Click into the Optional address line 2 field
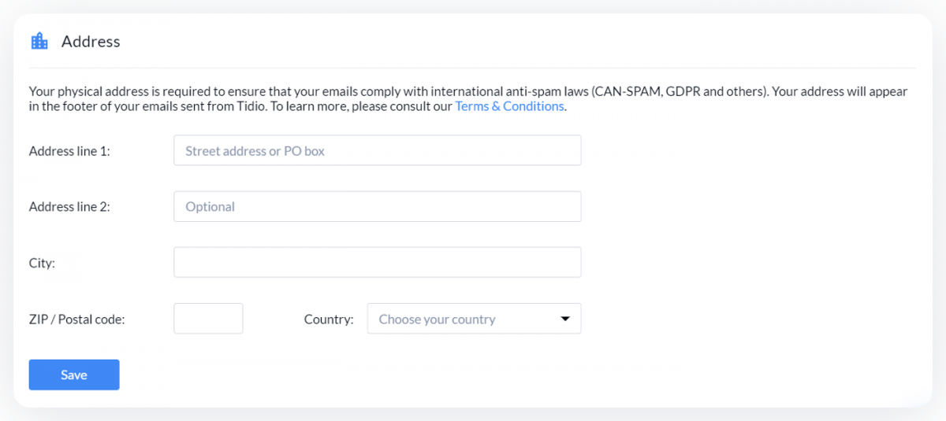This screenshot has height=421, width=946. (x=377, y=206)
